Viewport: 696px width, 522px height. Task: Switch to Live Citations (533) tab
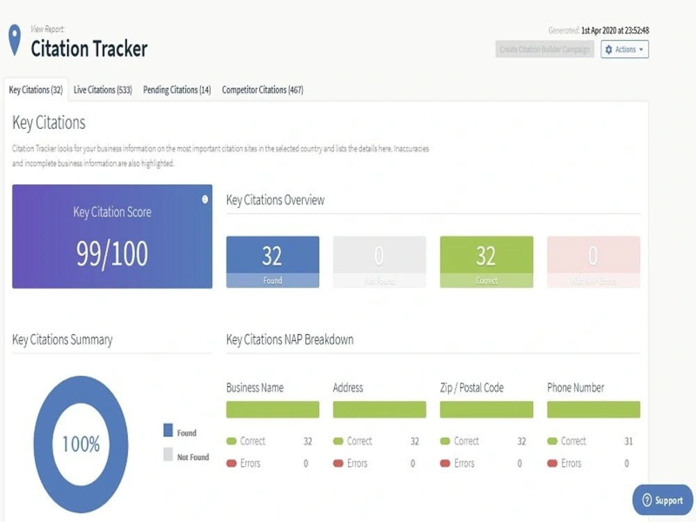[102, 90]
